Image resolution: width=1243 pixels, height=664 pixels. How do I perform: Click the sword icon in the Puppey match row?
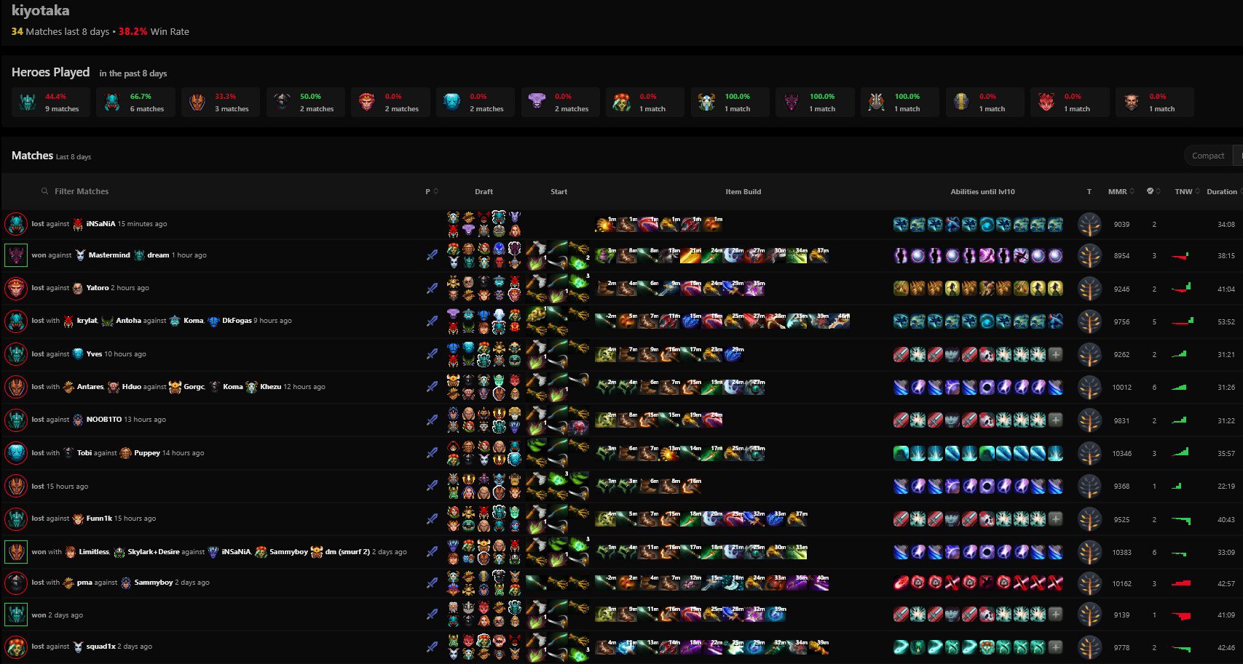coord(432,453)
